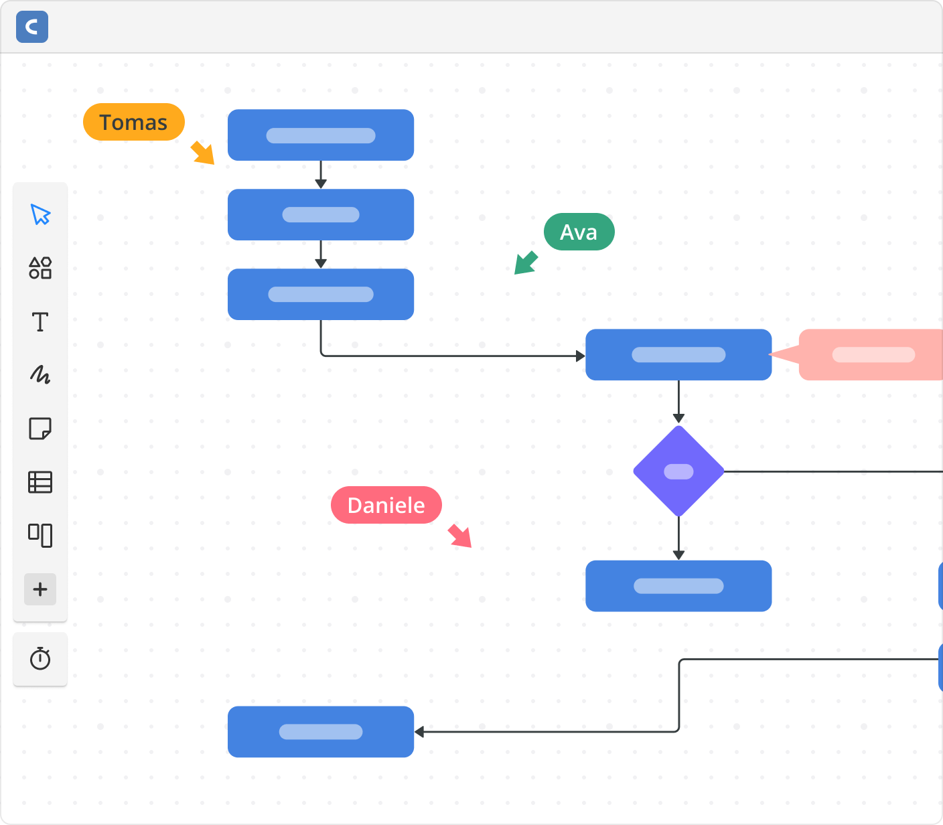Pick the sticky note tool
The width and height of the screenshot is (943, 825).
[x=40, y=429]
